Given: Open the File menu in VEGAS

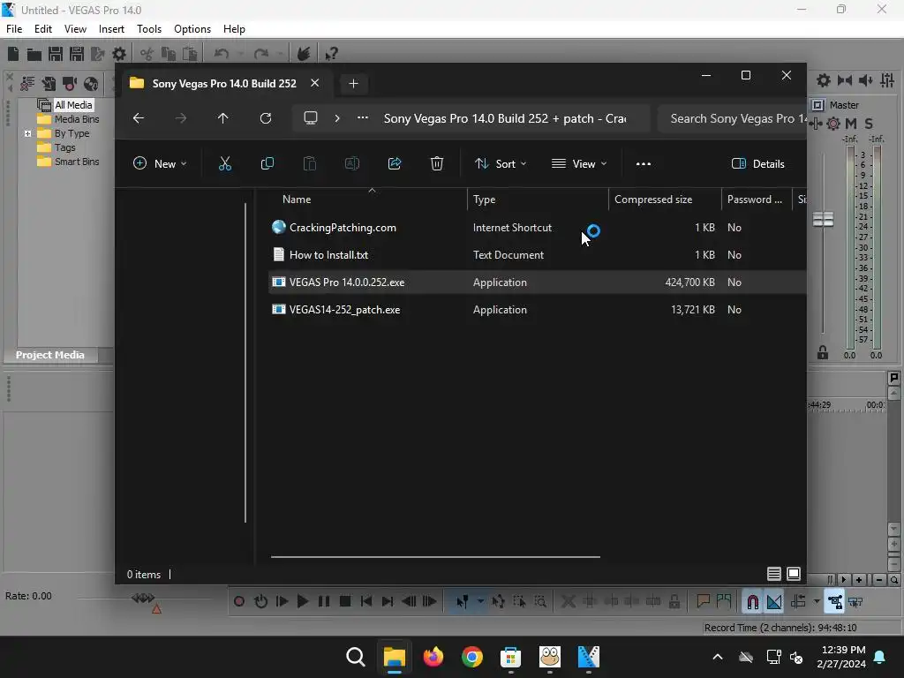Looking at the screenshot, I should click(14, 29).
